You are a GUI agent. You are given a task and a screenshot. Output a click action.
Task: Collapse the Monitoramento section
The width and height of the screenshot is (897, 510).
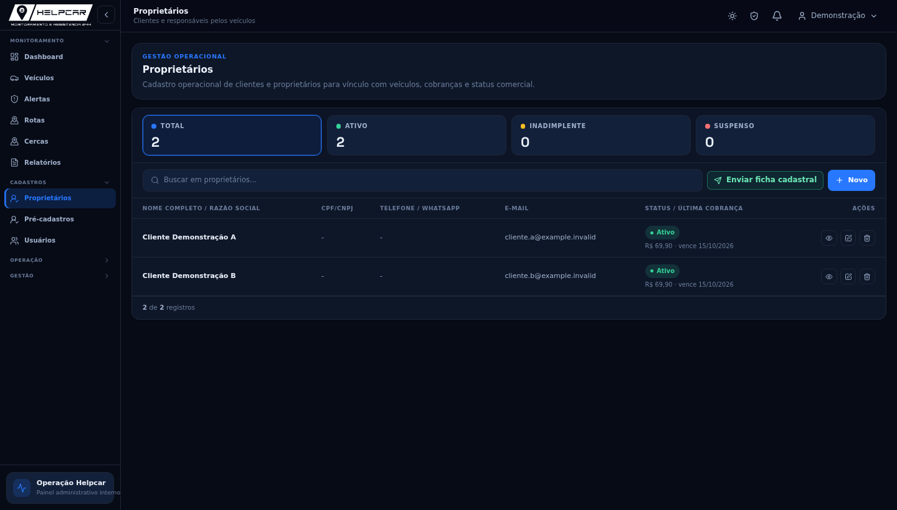60,41
